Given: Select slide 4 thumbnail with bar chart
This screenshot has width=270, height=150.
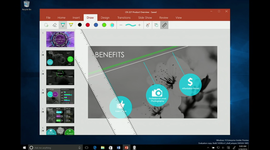Looking at the screenshot, I should [x=60, y=96].
